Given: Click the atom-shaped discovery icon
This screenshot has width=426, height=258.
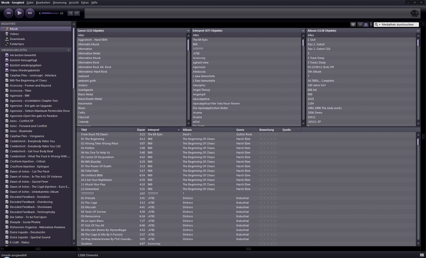Looking at the screenshot, I should tap(353, 25).
